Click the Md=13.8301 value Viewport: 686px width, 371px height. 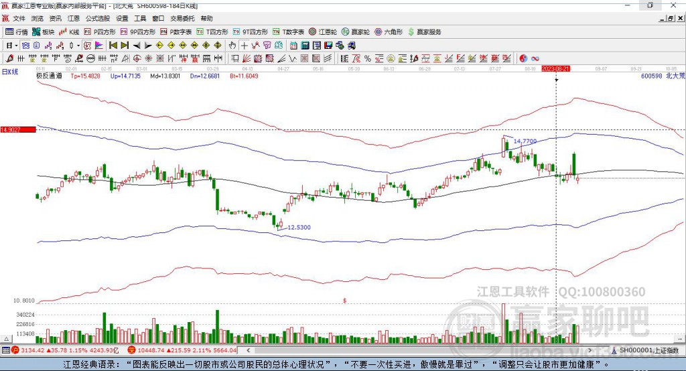point(165,76)
